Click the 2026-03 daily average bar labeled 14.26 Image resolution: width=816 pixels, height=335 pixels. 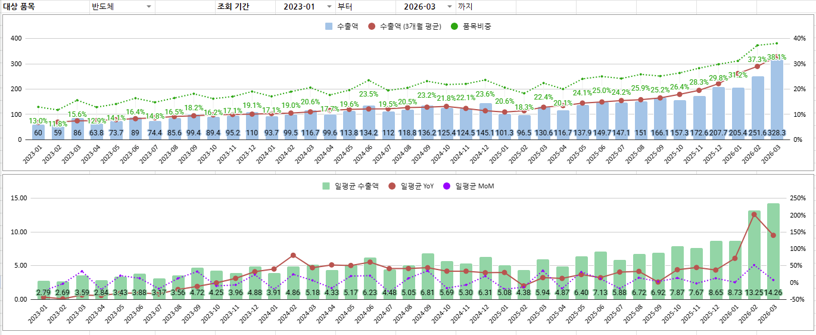pyautogui.click(x=773, y=247)
